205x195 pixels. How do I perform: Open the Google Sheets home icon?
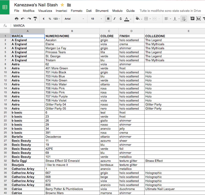point(5,7)
